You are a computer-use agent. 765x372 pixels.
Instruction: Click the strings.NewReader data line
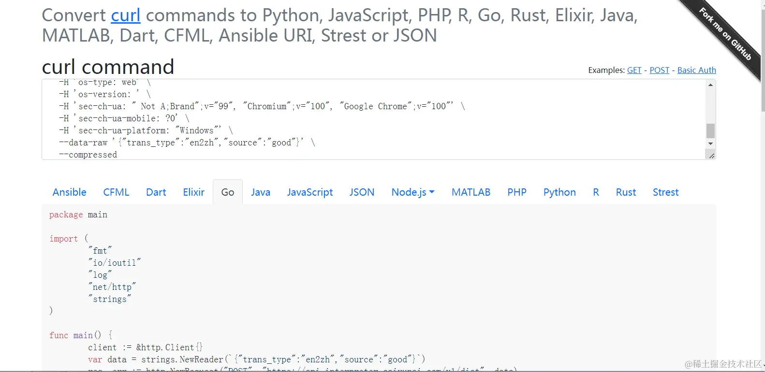pos(257,359)
